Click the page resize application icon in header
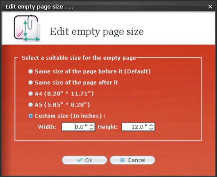 pyautogui.click(x=27, y=28)
